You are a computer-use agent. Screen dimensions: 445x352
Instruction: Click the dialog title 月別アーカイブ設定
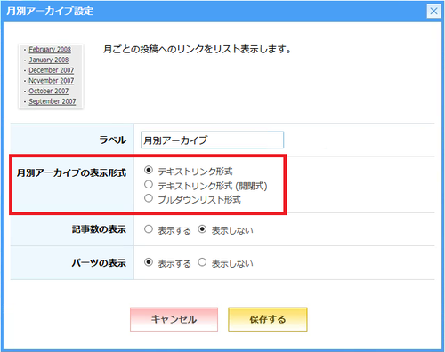pyautogui.click(x=50, y=12)
